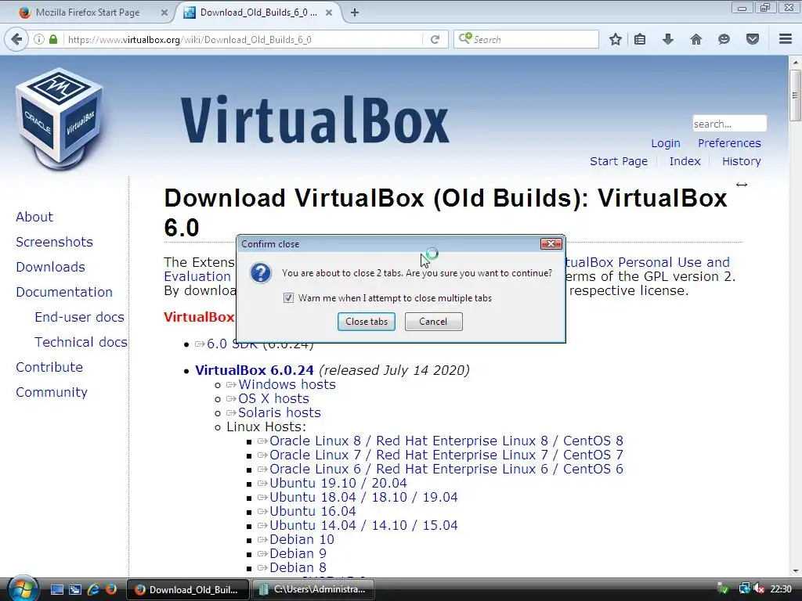
Task: Open the Login link
Action: 666,143
